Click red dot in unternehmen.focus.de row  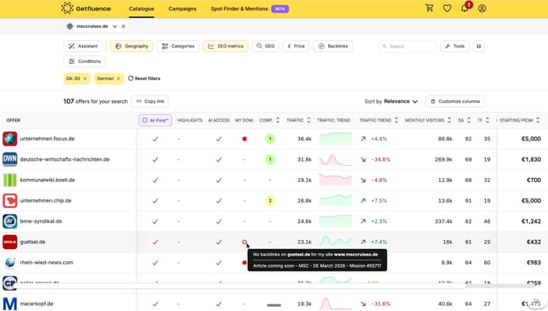coord(245,139)
